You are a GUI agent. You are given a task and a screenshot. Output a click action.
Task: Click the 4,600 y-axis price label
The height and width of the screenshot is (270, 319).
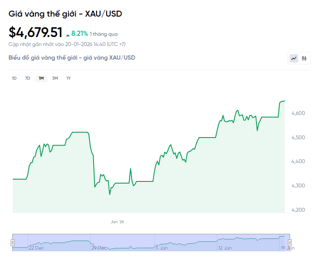(298, 113)
